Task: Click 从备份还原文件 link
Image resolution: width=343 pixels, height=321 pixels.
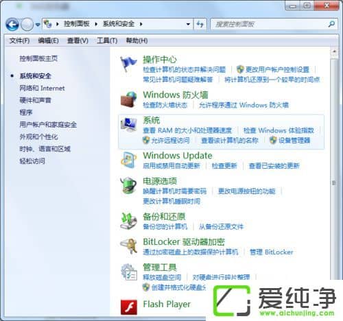Action: [221, 226]
